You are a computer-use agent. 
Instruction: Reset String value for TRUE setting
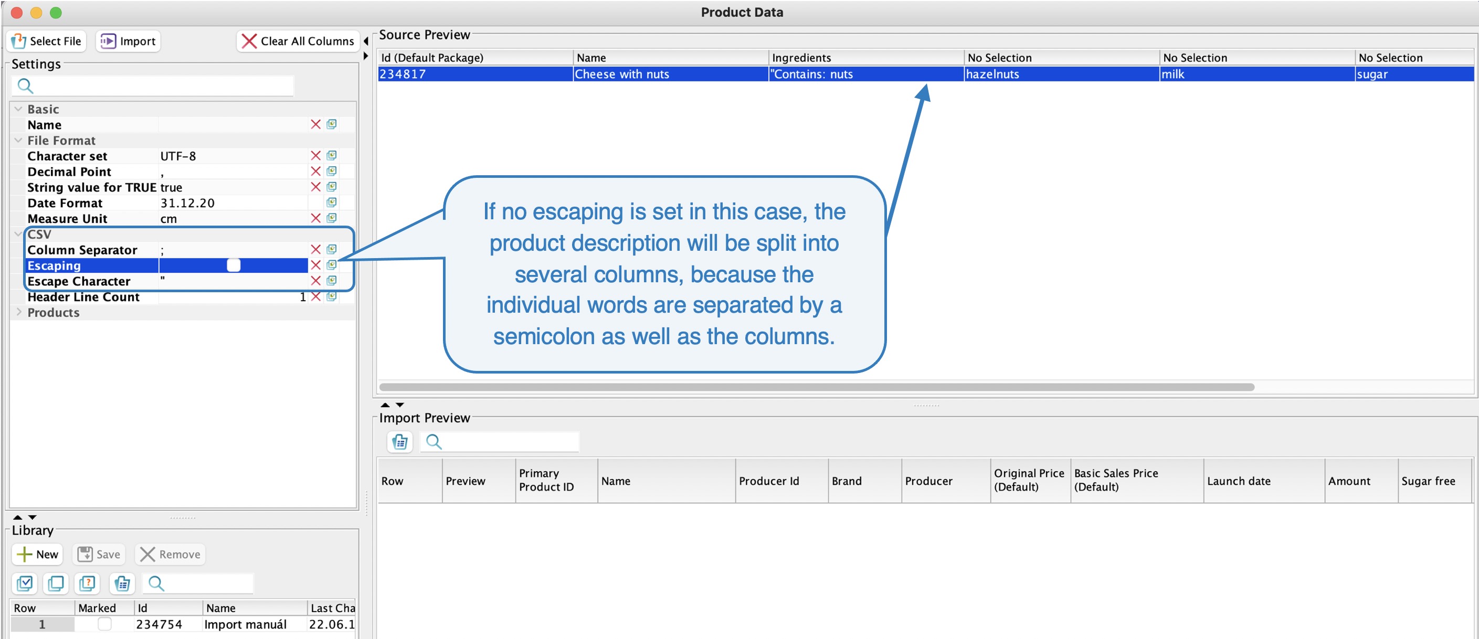pos(316,187)
